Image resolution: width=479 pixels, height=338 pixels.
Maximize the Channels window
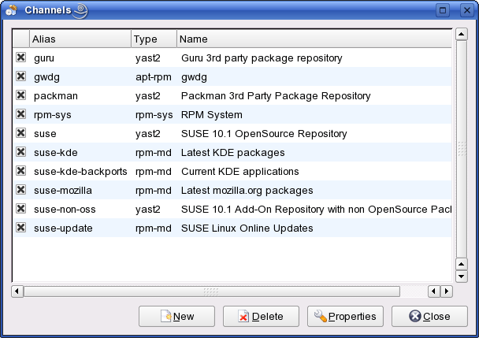click(x=444, y=10)
